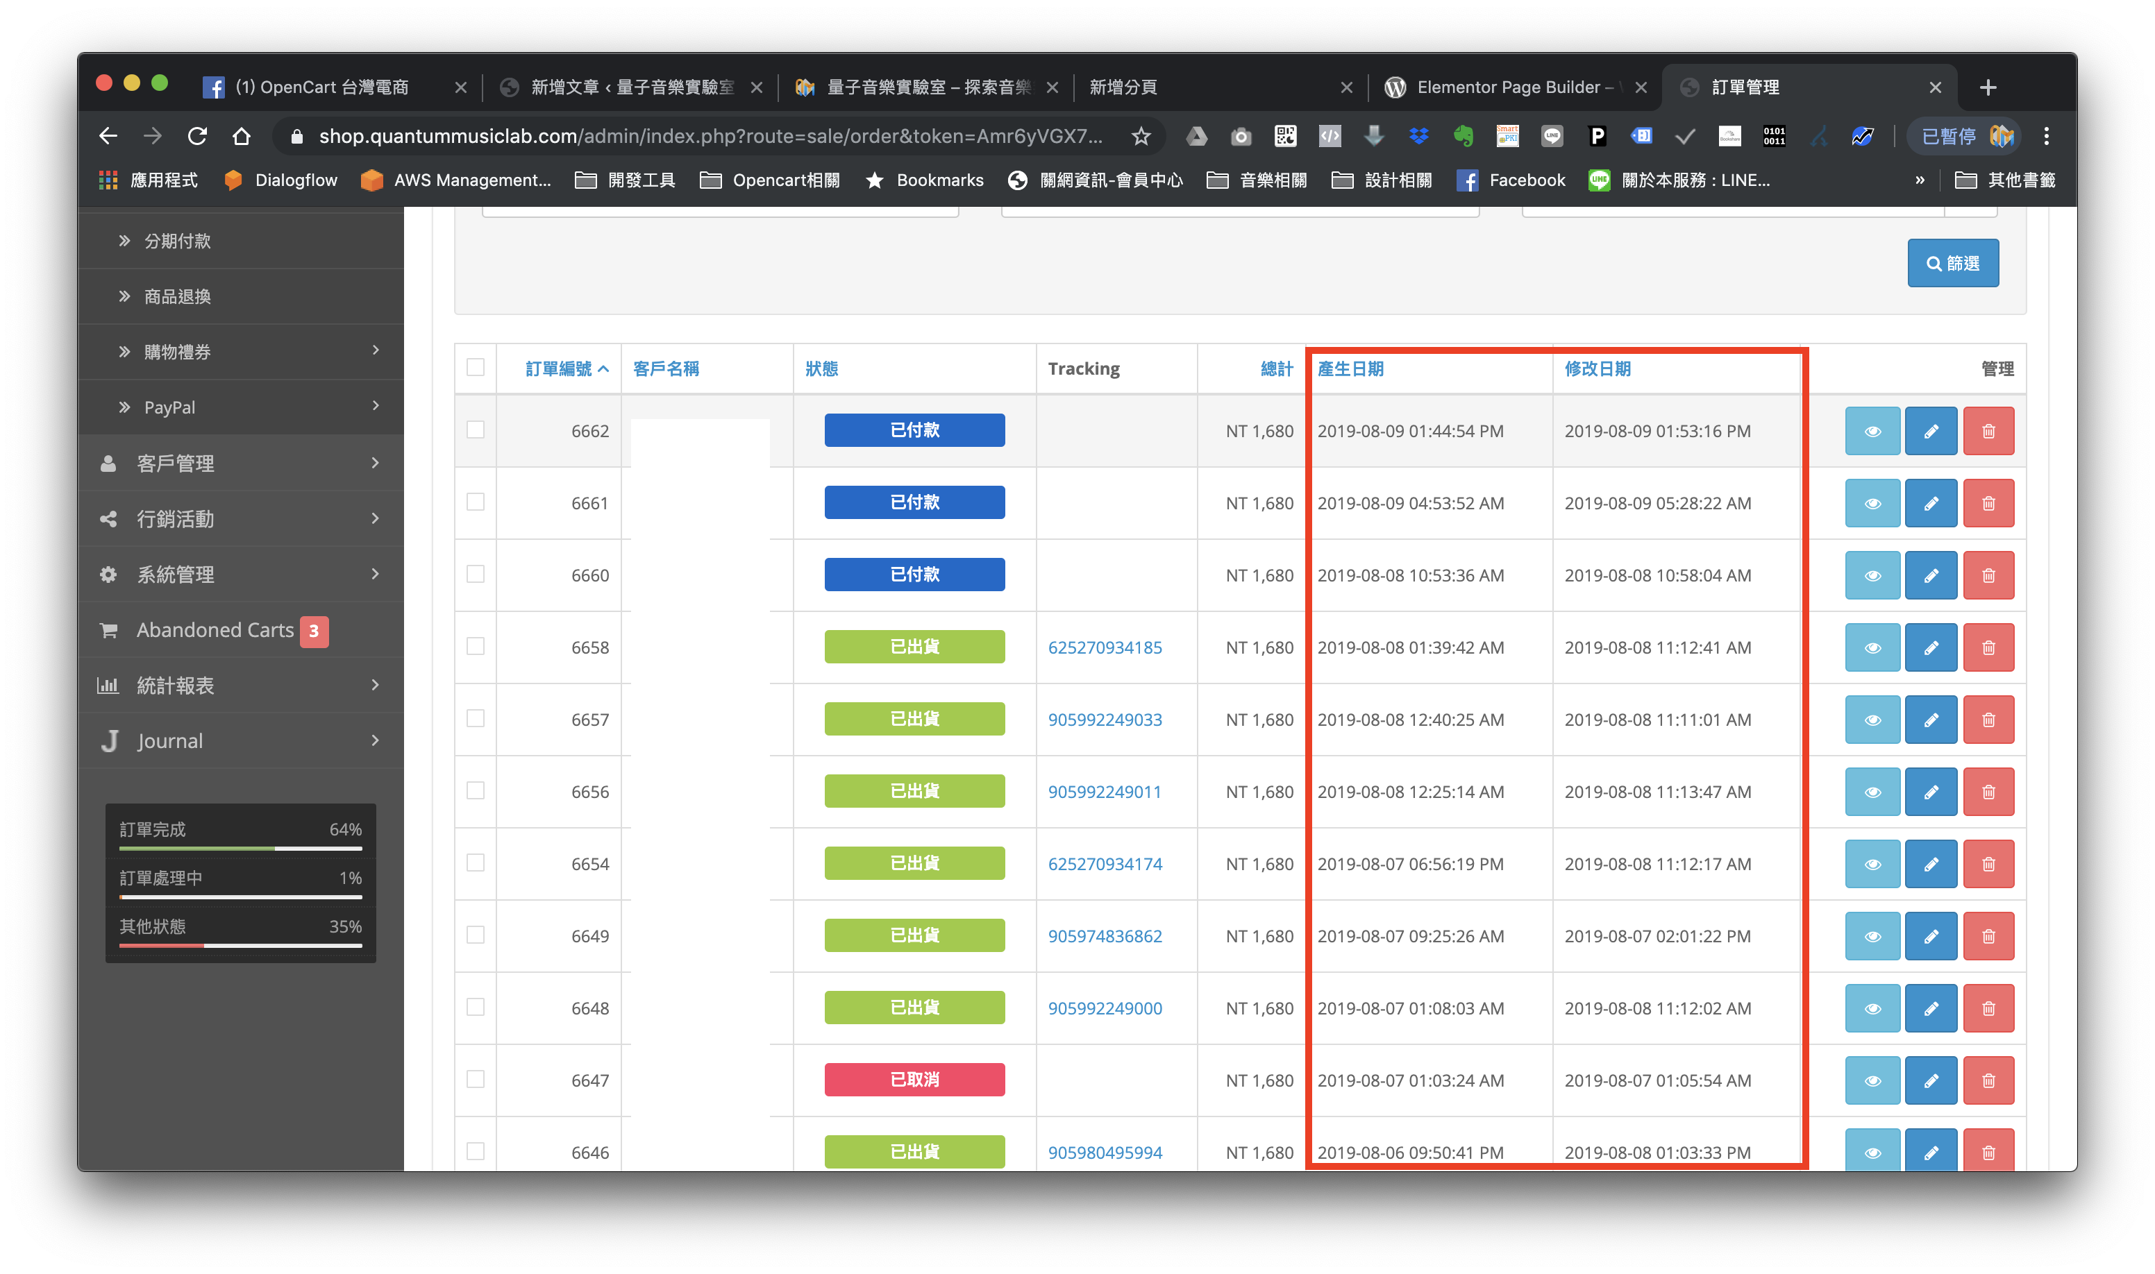Viewport: 2155px width, 1274px height.
Task: Open tracking number 625270934185 link
Action: click(x=1105, y=647)
